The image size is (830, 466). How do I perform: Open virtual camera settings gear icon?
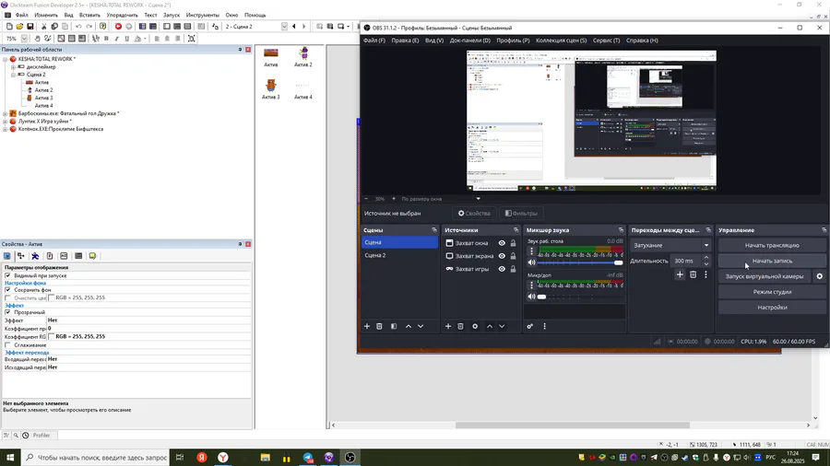(820, 276)
